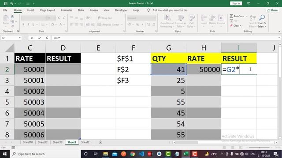
Task: Open the Customize Quick Access Toolbar arrow
Action: pyautogui.click(x=33, y=4)
